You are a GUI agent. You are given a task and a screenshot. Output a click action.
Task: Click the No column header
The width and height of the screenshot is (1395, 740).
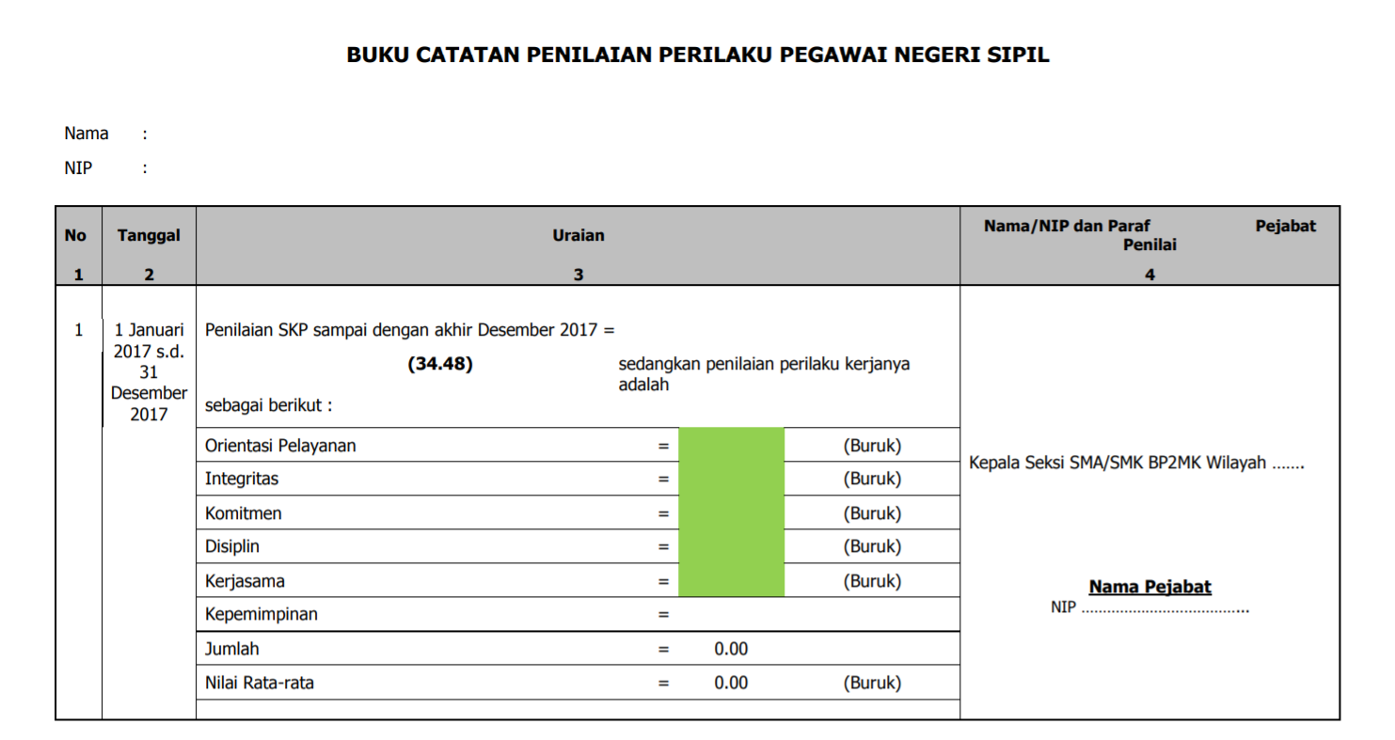point(75,235)
